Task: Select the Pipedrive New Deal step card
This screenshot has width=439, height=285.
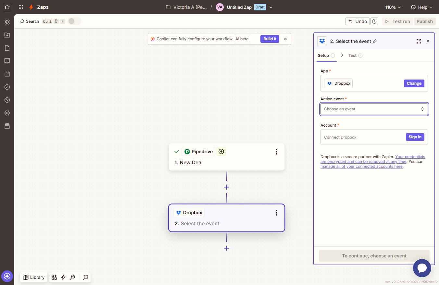Action: click(x=227, y=157)
